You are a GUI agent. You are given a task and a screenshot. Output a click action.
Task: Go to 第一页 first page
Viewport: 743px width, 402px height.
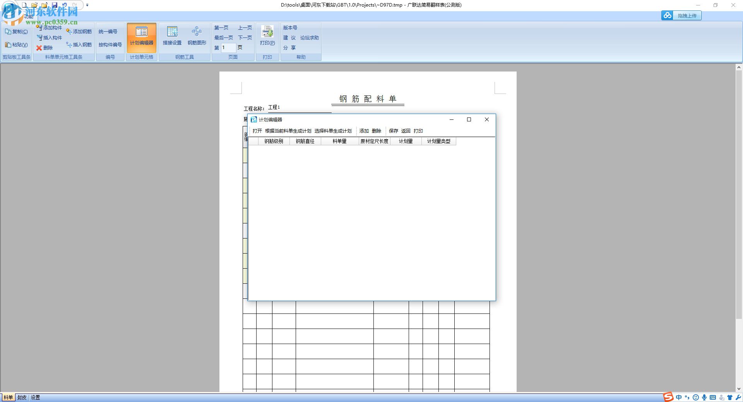tap(221, 28)
